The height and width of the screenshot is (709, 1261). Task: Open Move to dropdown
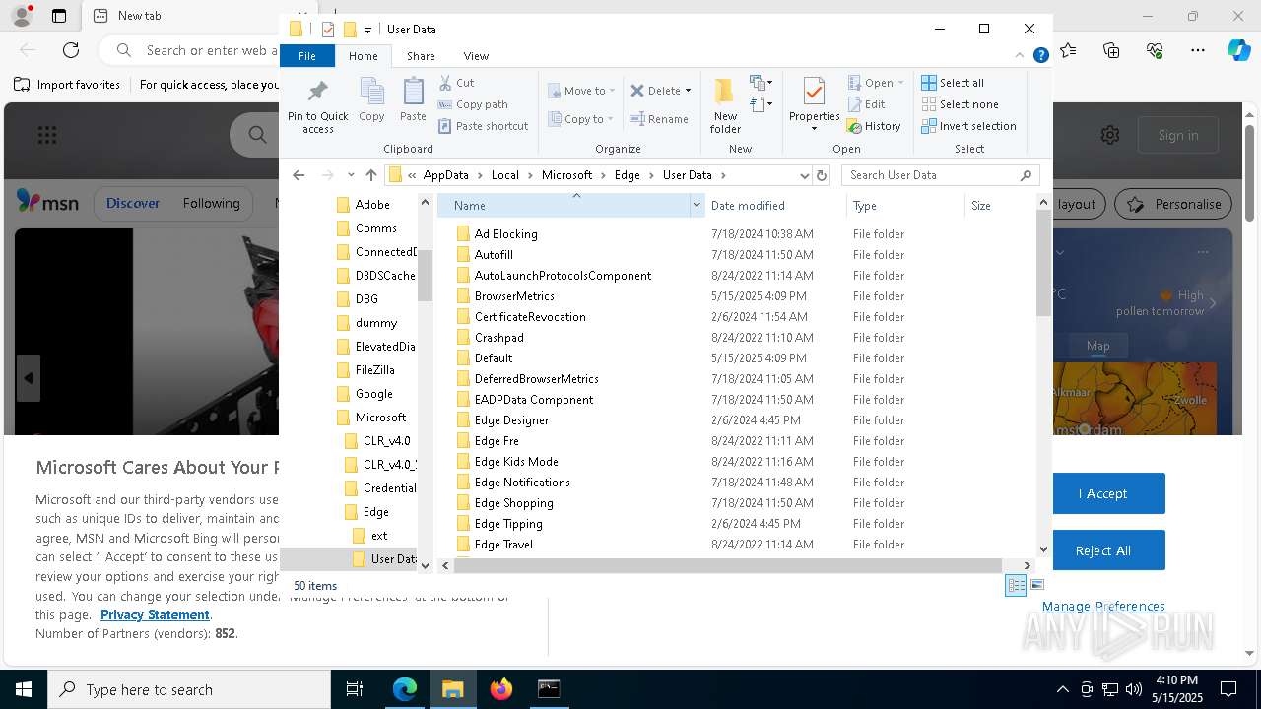click(581, 91)
